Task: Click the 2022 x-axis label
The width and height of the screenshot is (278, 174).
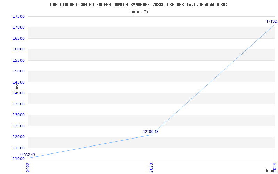Action: [28, 167]
